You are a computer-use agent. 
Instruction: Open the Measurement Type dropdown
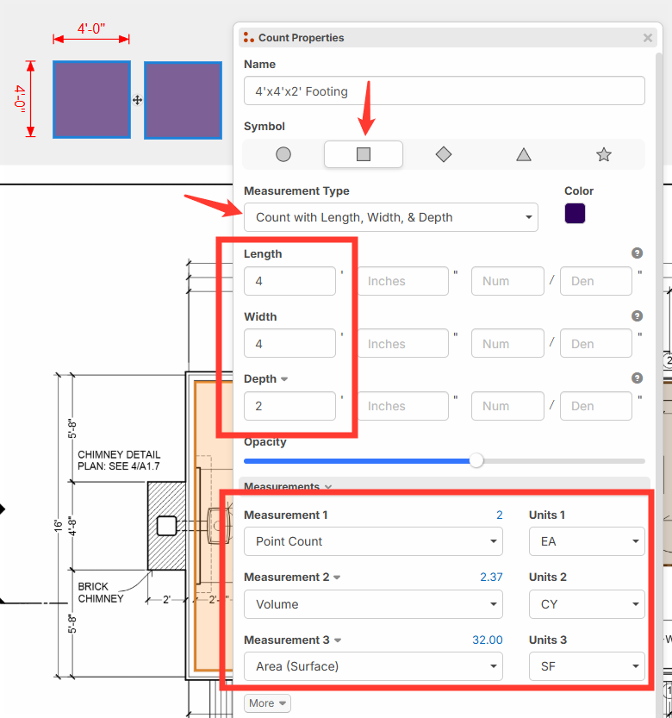(x=391, y=217)
